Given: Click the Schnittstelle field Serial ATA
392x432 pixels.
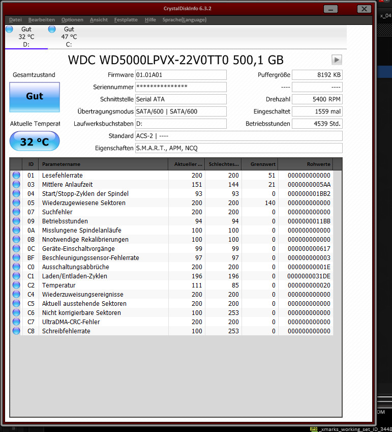Looking at the screenshot, I should pyautogui.click(x=181, y=99).
